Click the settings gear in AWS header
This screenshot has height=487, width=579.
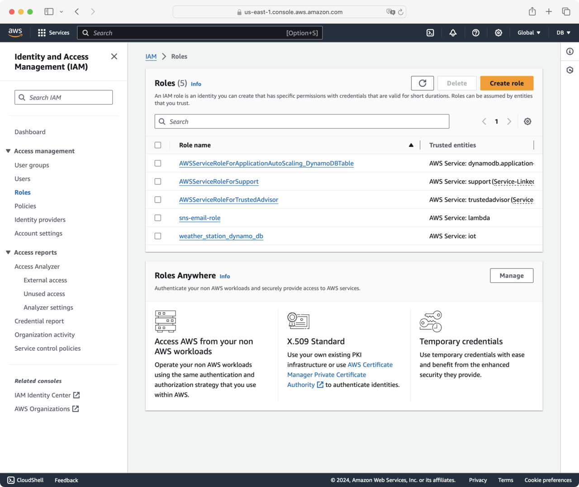pos(498,33)
